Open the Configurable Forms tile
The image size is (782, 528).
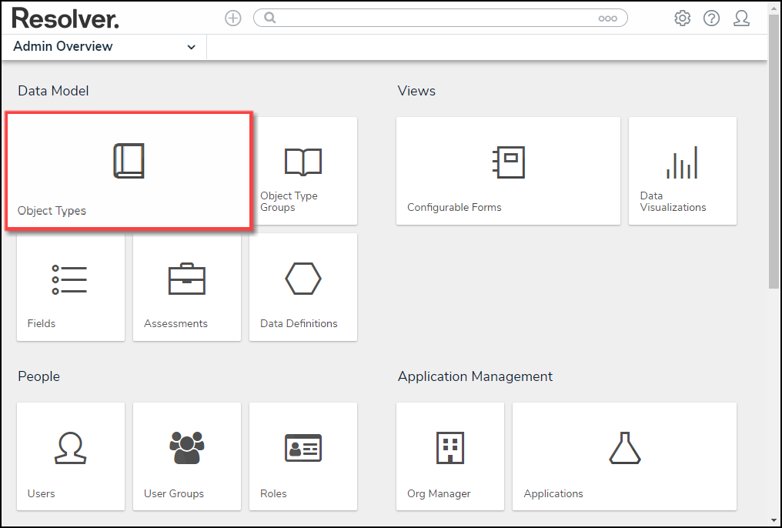tap(508, 171)
